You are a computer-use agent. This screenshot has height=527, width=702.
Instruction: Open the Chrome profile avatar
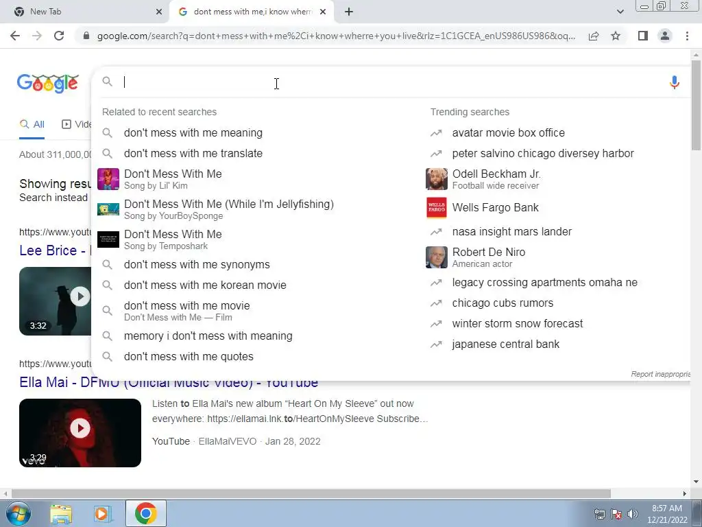665,36
